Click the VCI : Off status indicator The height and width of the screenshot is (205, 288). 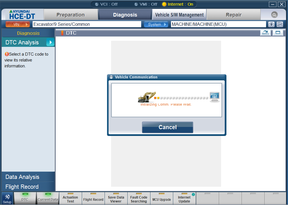[x=106, y=4]
